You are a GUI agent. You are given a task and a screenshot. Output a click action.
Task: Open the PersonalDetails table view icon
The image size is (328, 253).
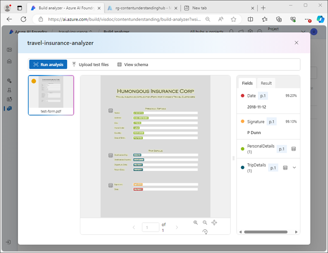tap(294, 149)
